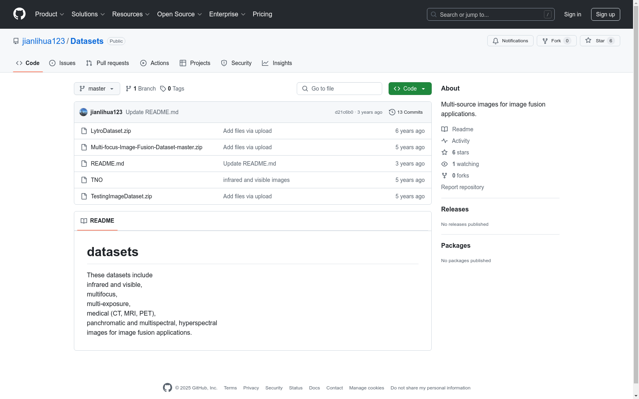Switch to the Issues tab
Image resolution: width=639 pixels, height=399 pixels.
(62, 63)
